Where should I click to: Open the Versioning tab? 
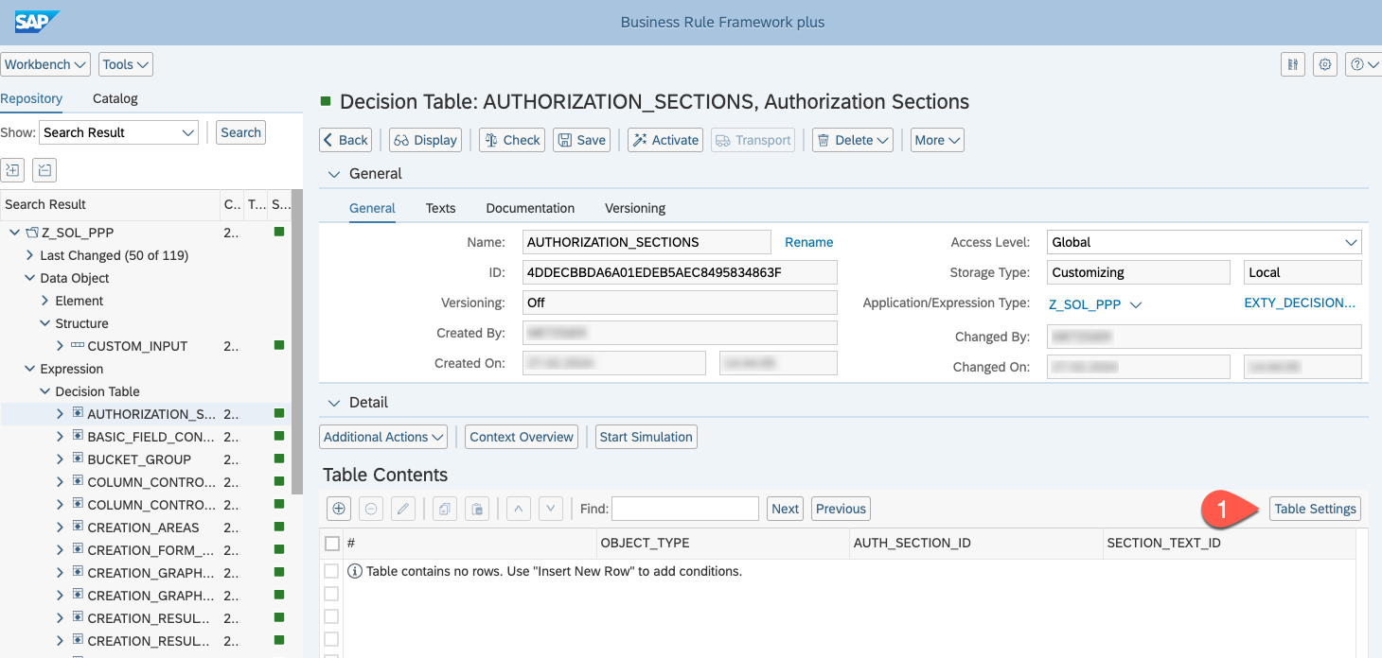tap(634, 208)
